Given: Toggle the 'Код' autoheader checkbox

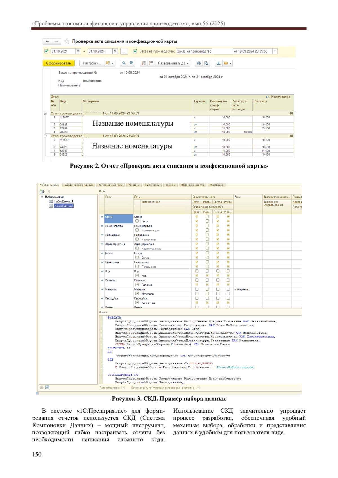Looking at the screenshot, I should click(137, 275).
